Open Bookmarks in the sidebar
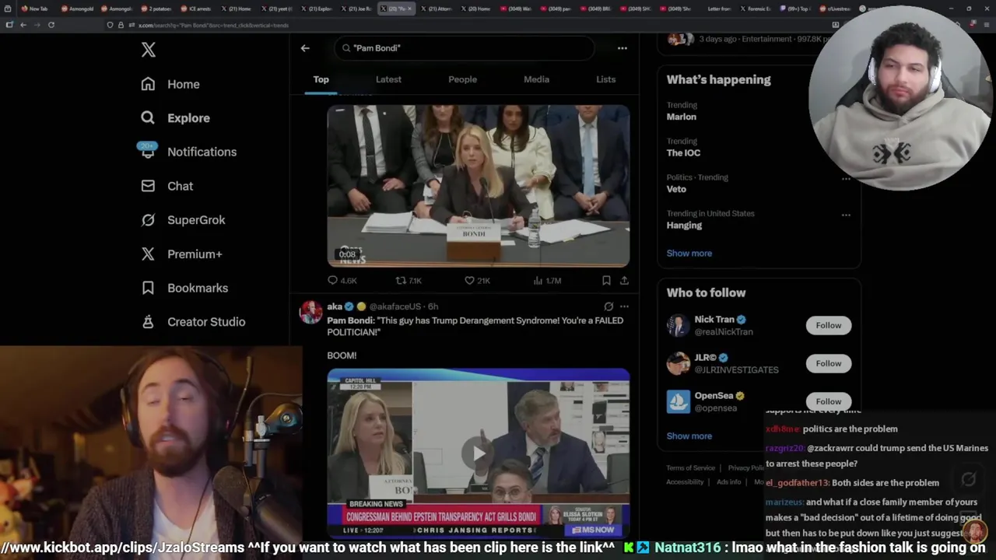Image resolution: width=996 pixels, height=560 pixels. [198, 288]
